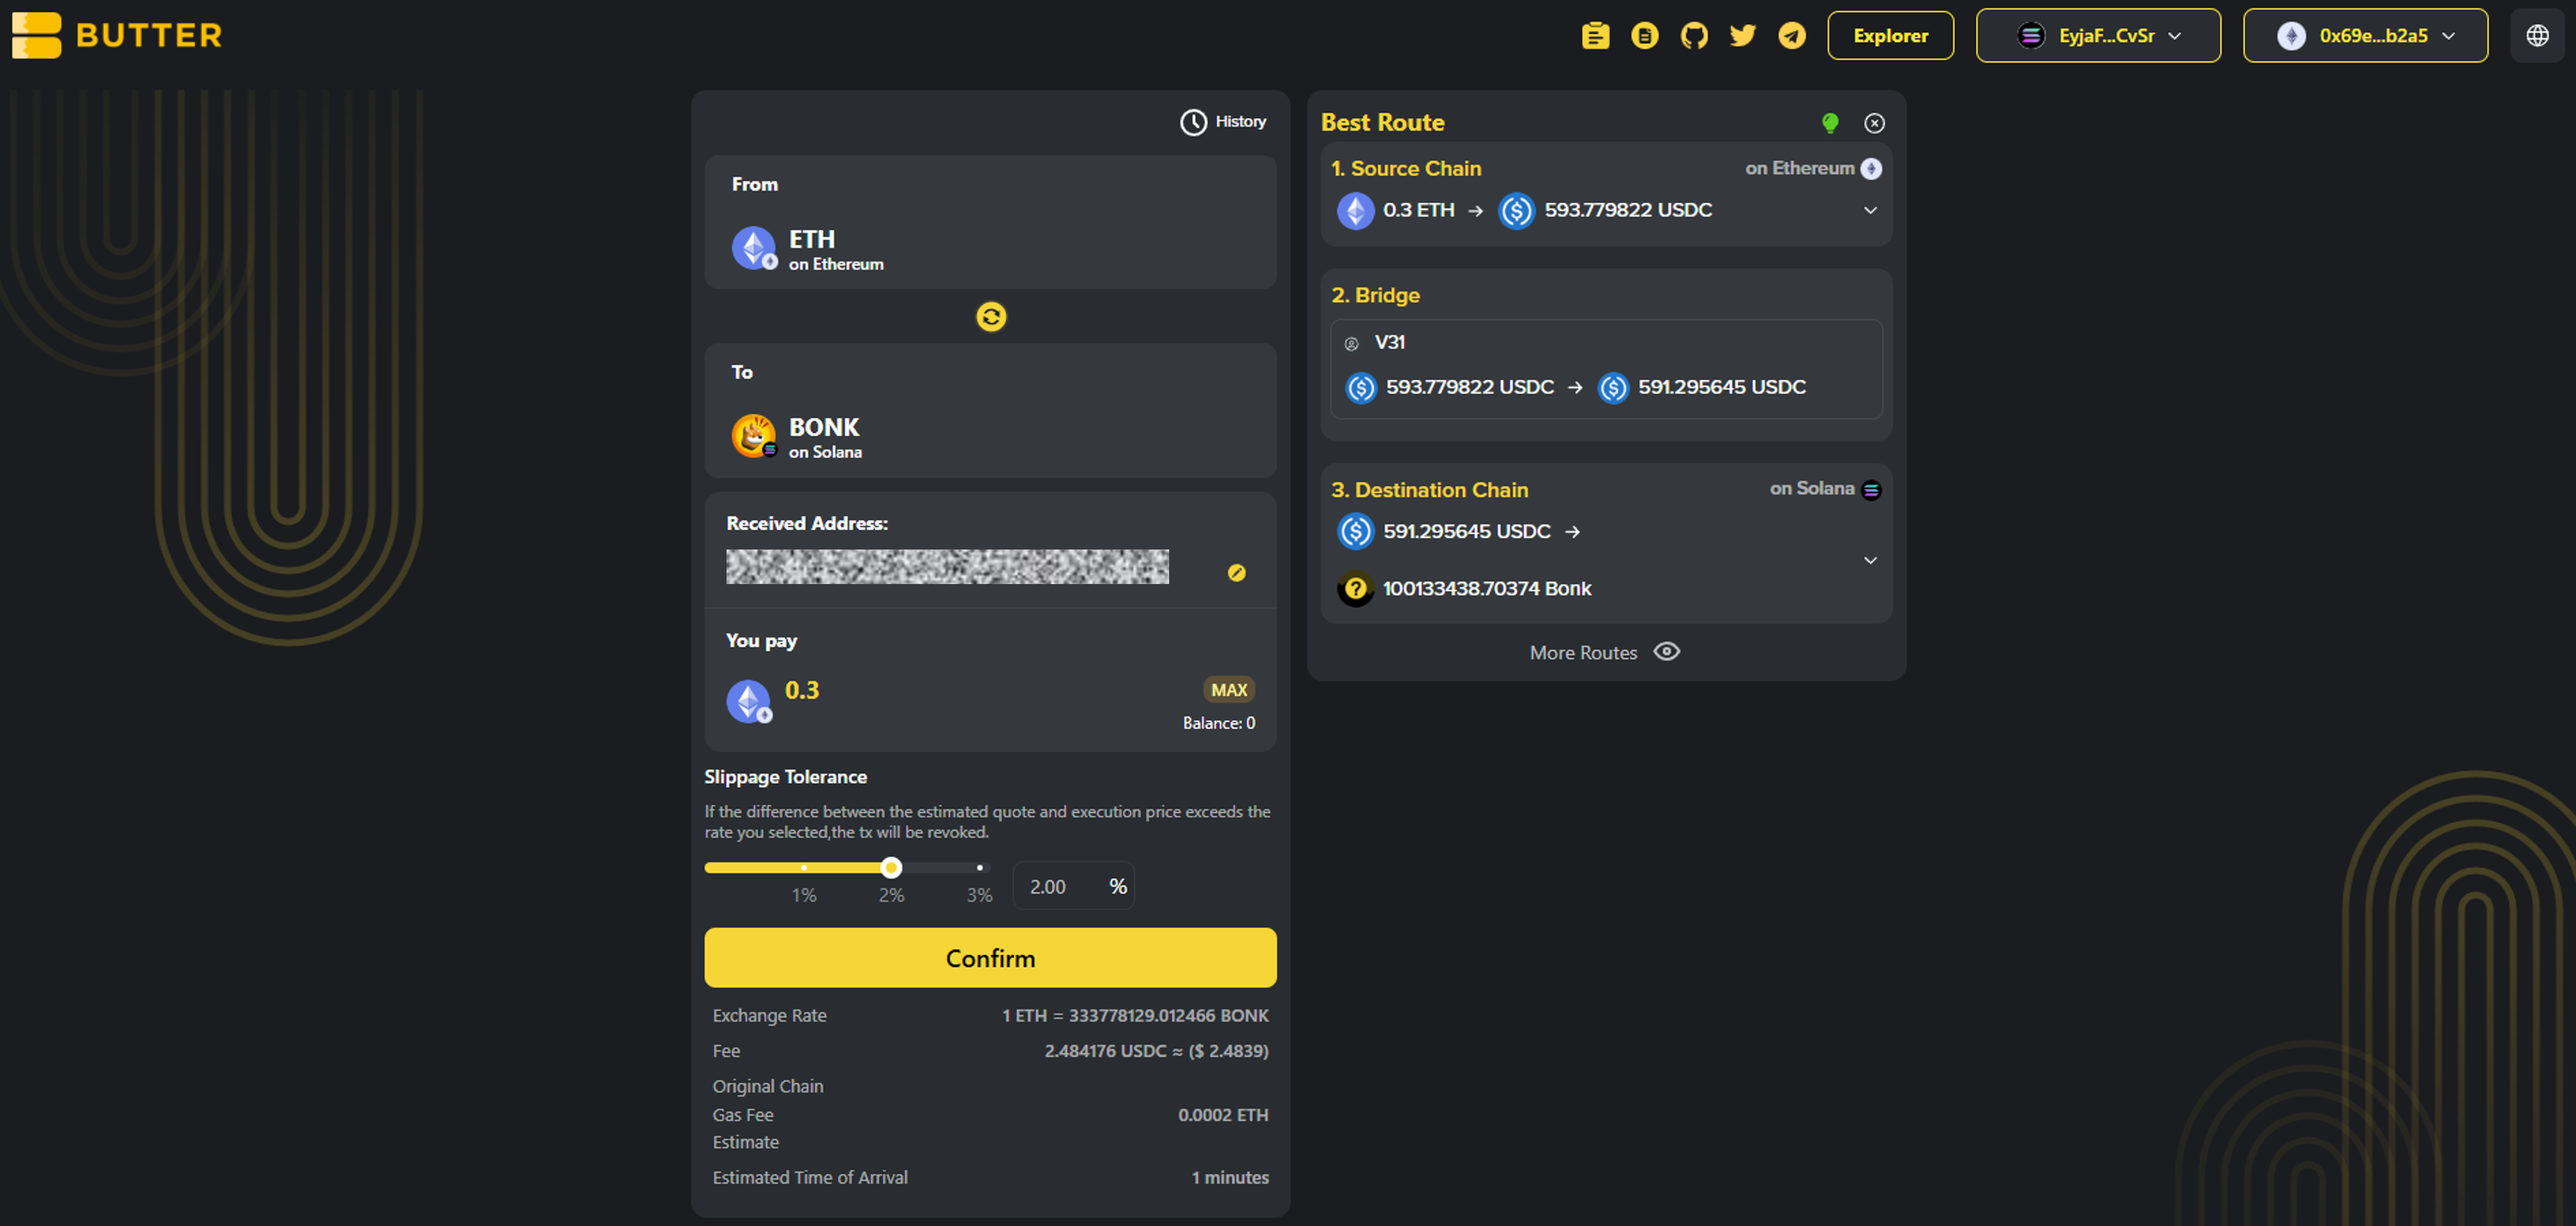Set slippage to the 1% slider mark

pyautogui.click(x=803, y=867)
